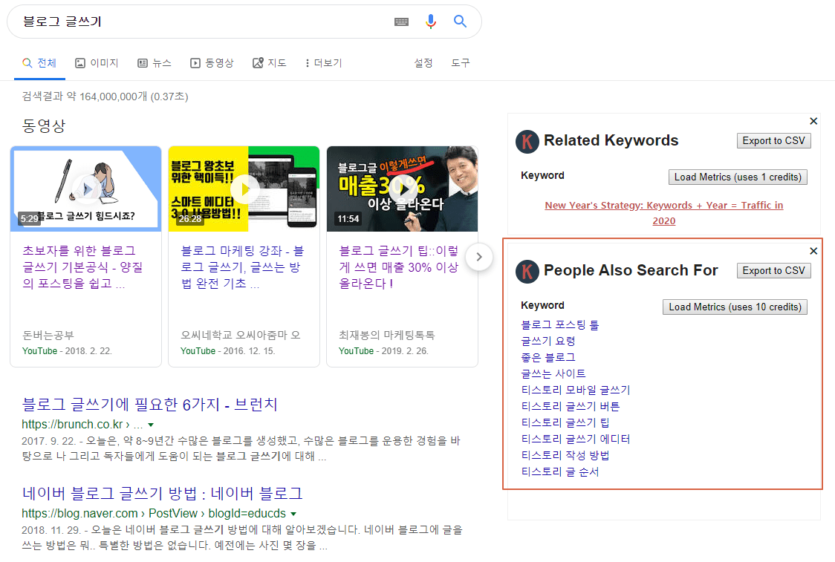Click the People Also Search For K logo
Image resolution: width=835 pixels, height=562 pixels.
coord(527,272)
